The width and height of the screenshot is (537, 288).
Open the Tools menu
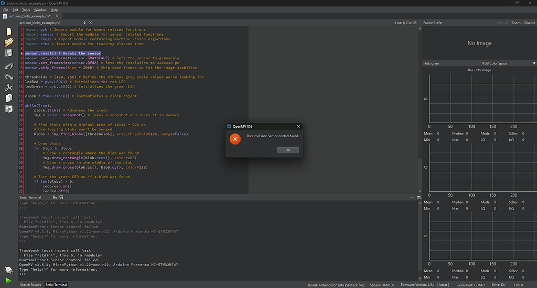(x=26, y=10)
